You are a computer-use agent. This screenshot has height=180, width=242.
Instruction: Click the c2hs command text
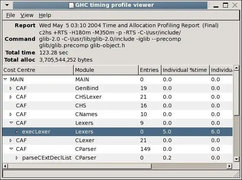(x=110, y=39)
